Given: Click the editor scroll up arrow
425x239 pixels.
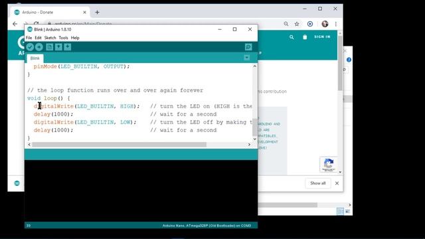Looking at the screenshot, I should pos(255,66).
